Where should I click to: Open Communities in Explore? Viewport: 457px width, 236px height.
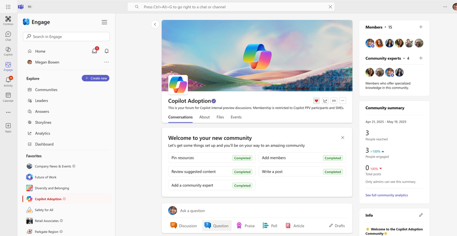[46, 90]
